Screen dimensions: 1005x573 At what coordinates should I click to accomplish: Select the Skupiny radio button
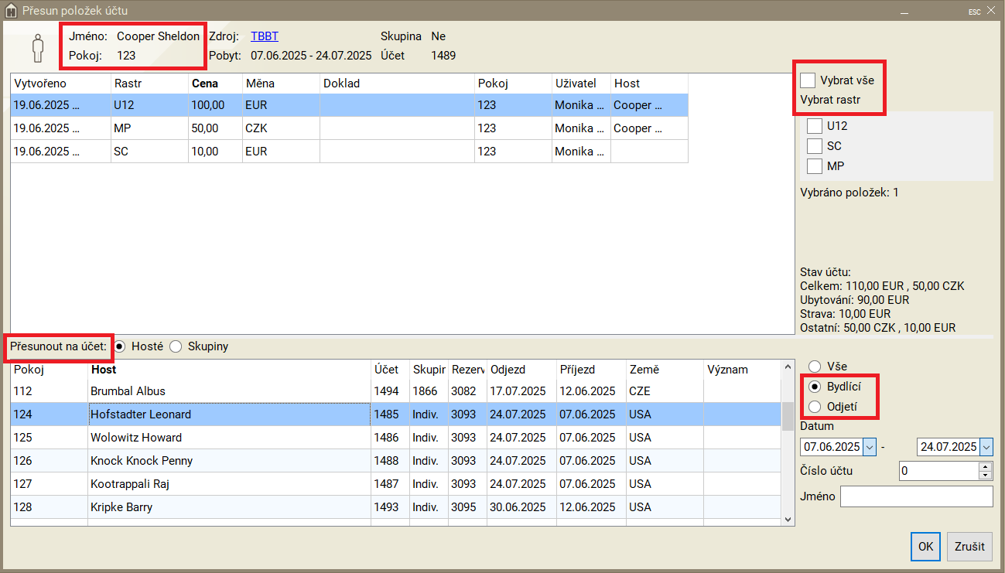(176, 346)
